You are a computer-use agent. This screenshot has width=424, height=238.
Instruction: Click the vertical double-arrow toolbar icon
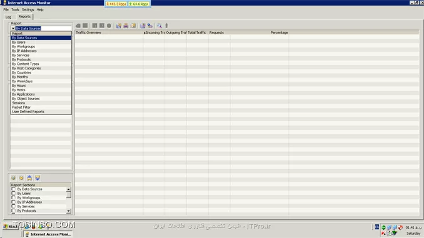166,26
